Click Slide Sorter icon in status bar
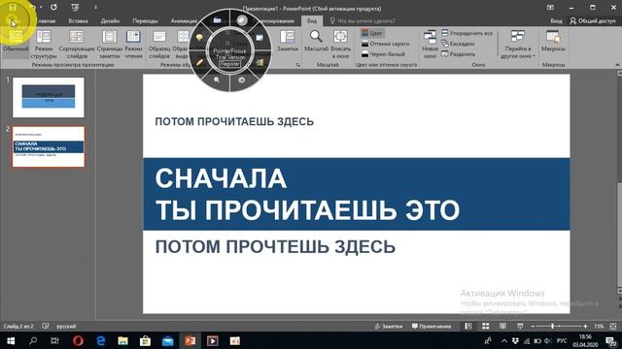Viewport: 622px width, 349px height. point(486,326)
